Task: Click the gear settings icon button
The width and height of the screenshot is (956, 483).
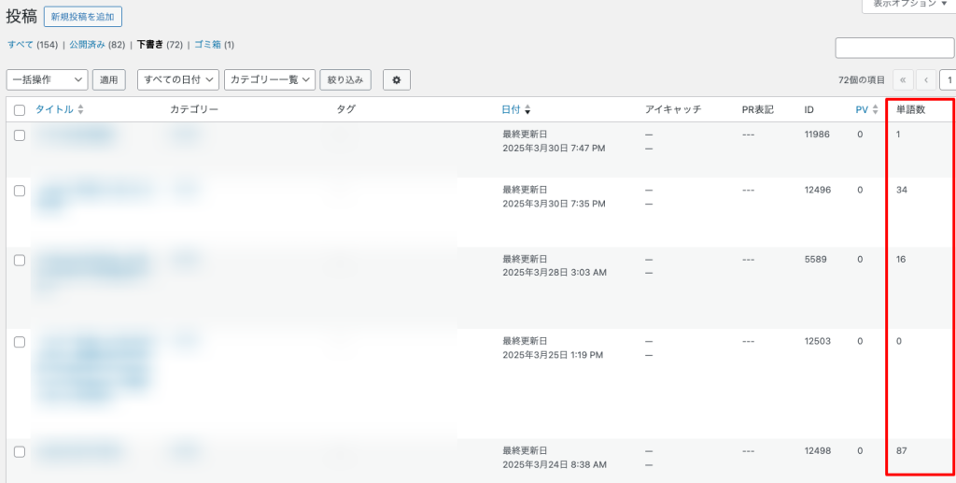Action: pos(396,80)
